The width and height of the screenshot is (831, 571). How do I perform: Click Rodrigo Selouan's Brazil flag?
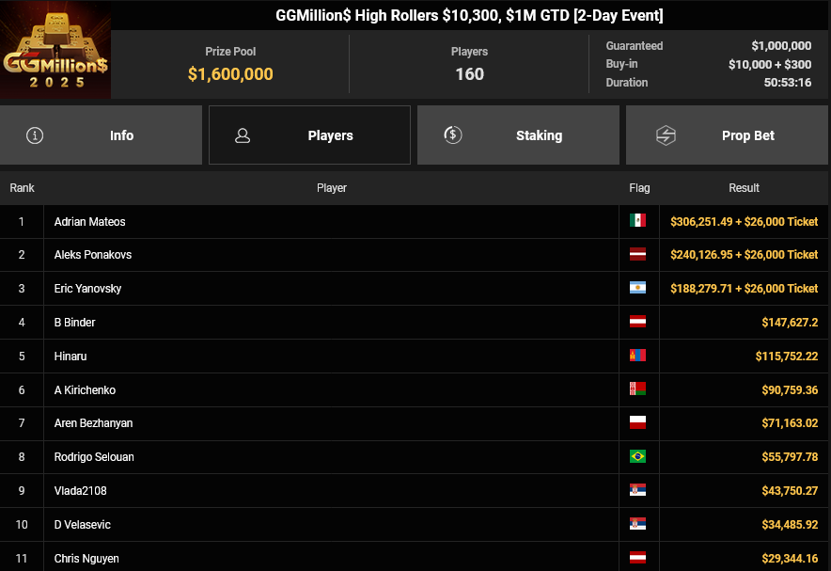coord(638,457)
